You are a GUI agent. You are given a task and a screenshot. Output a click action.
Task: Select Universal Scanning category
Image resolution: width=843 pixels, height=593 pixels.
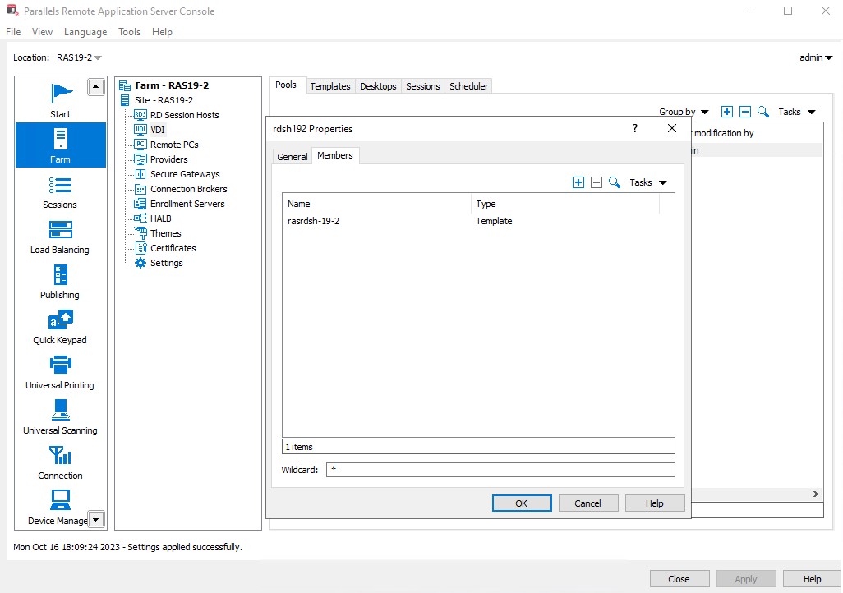tap(60, 418)
